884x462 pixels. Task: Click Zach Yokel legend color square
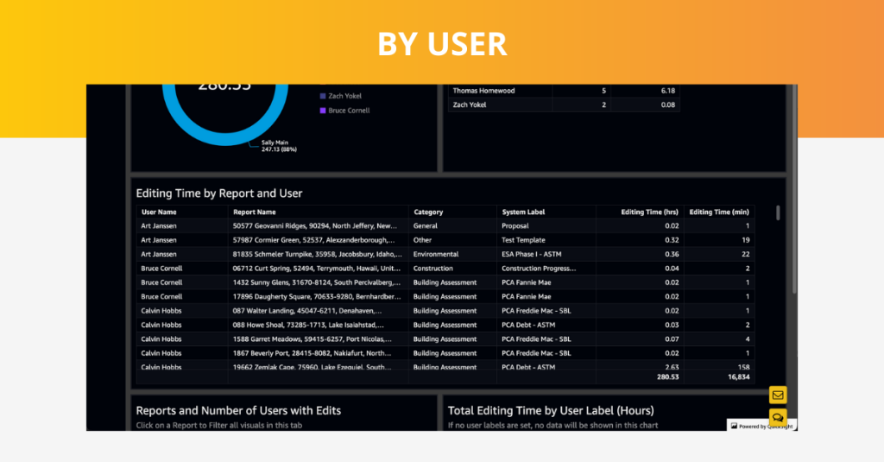coord(323,97)
